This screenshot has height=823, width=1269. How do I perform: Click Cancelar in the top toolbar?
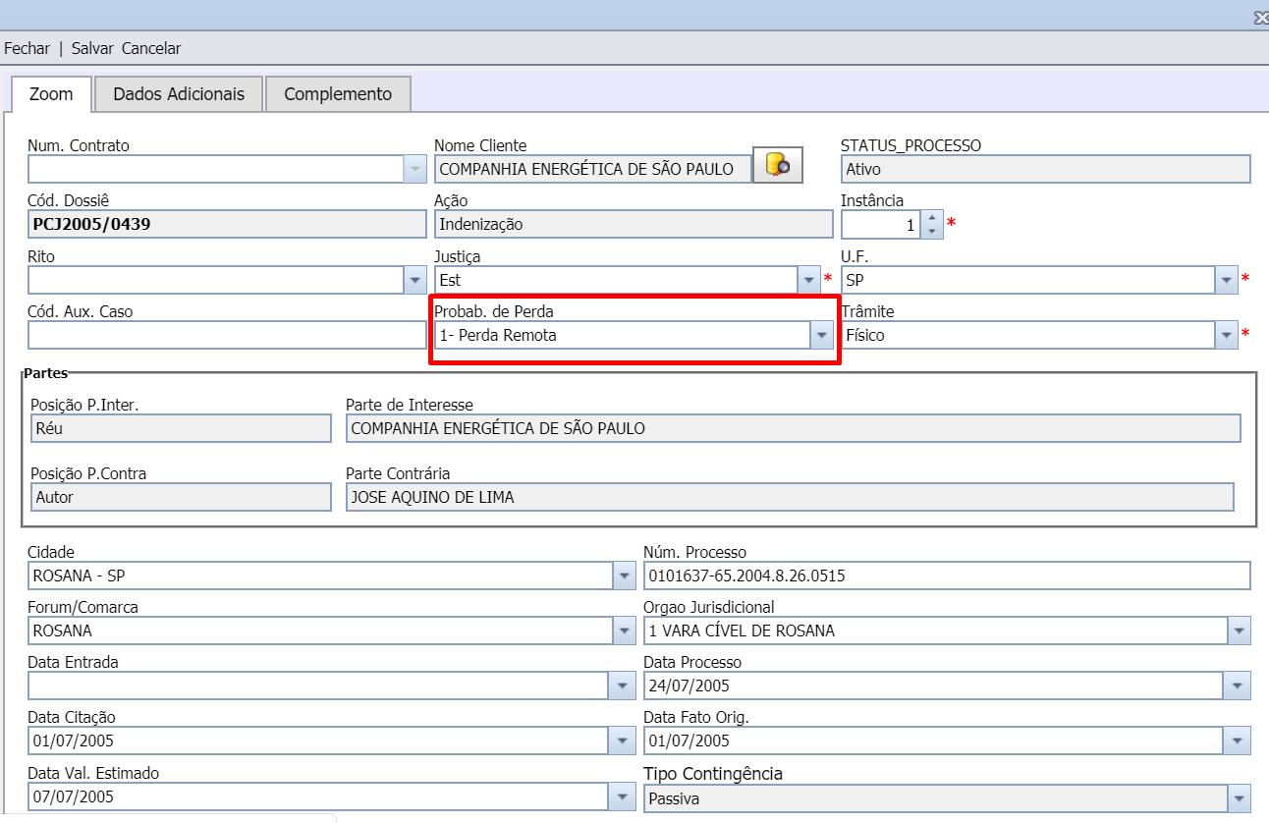[x=151, y=48]
